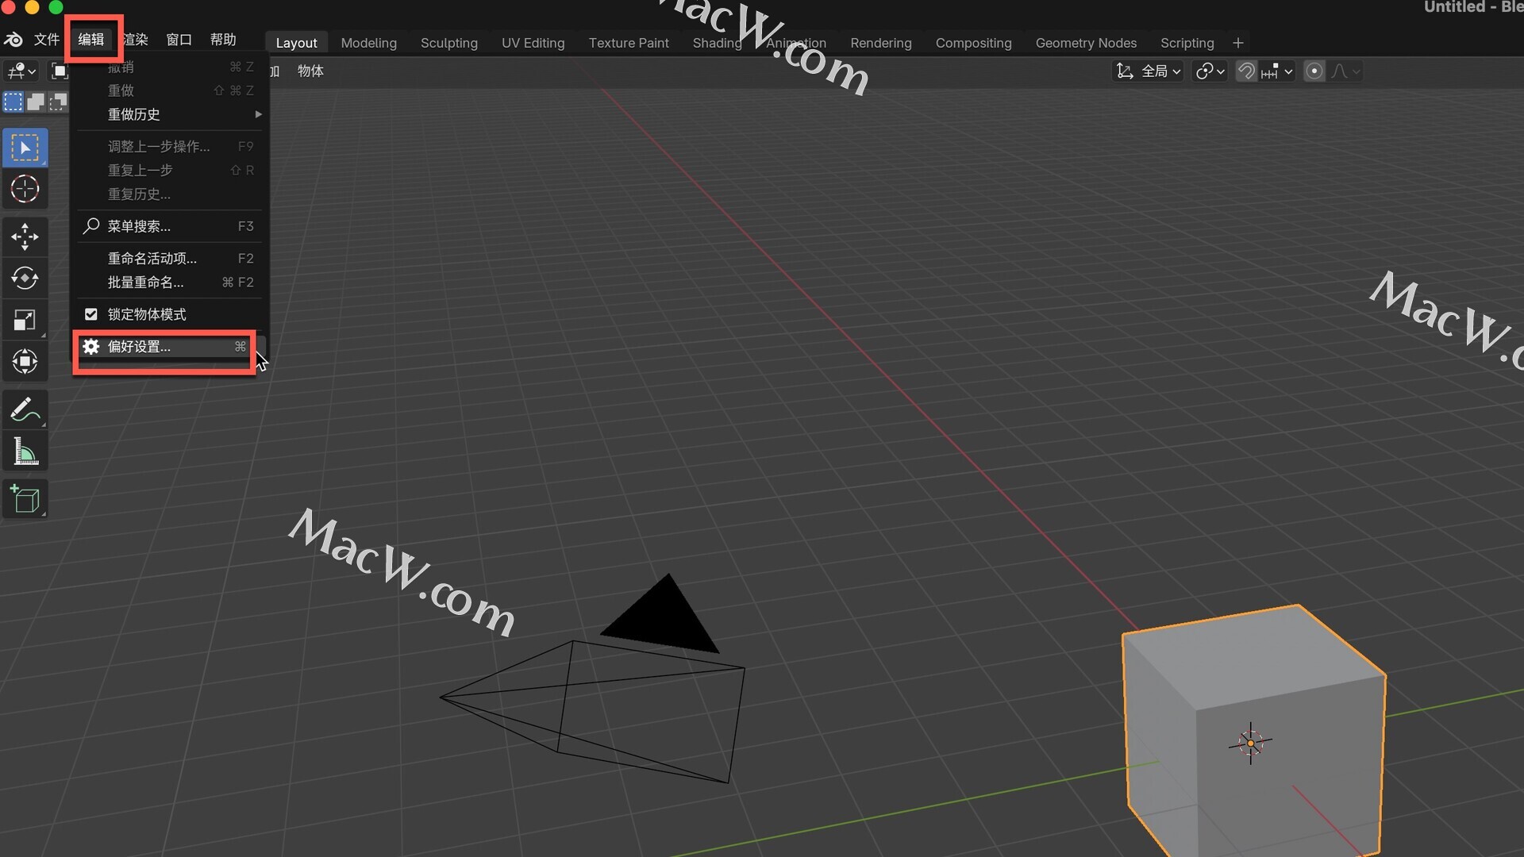1524x857 pixels.
Task: Open the editor type dropdown
Action: click(x=21, y=71)
